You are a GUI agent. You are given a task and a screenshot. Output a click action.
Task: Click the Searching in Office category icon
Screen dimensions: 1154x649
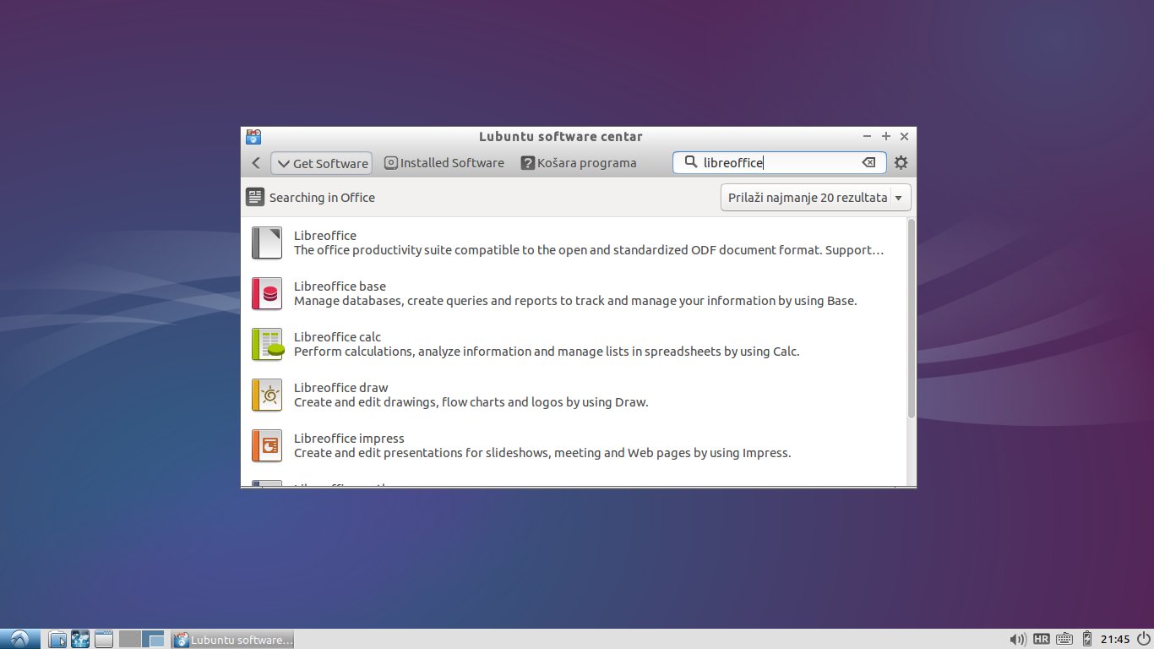pyautogui.click(x=255, y=197)
